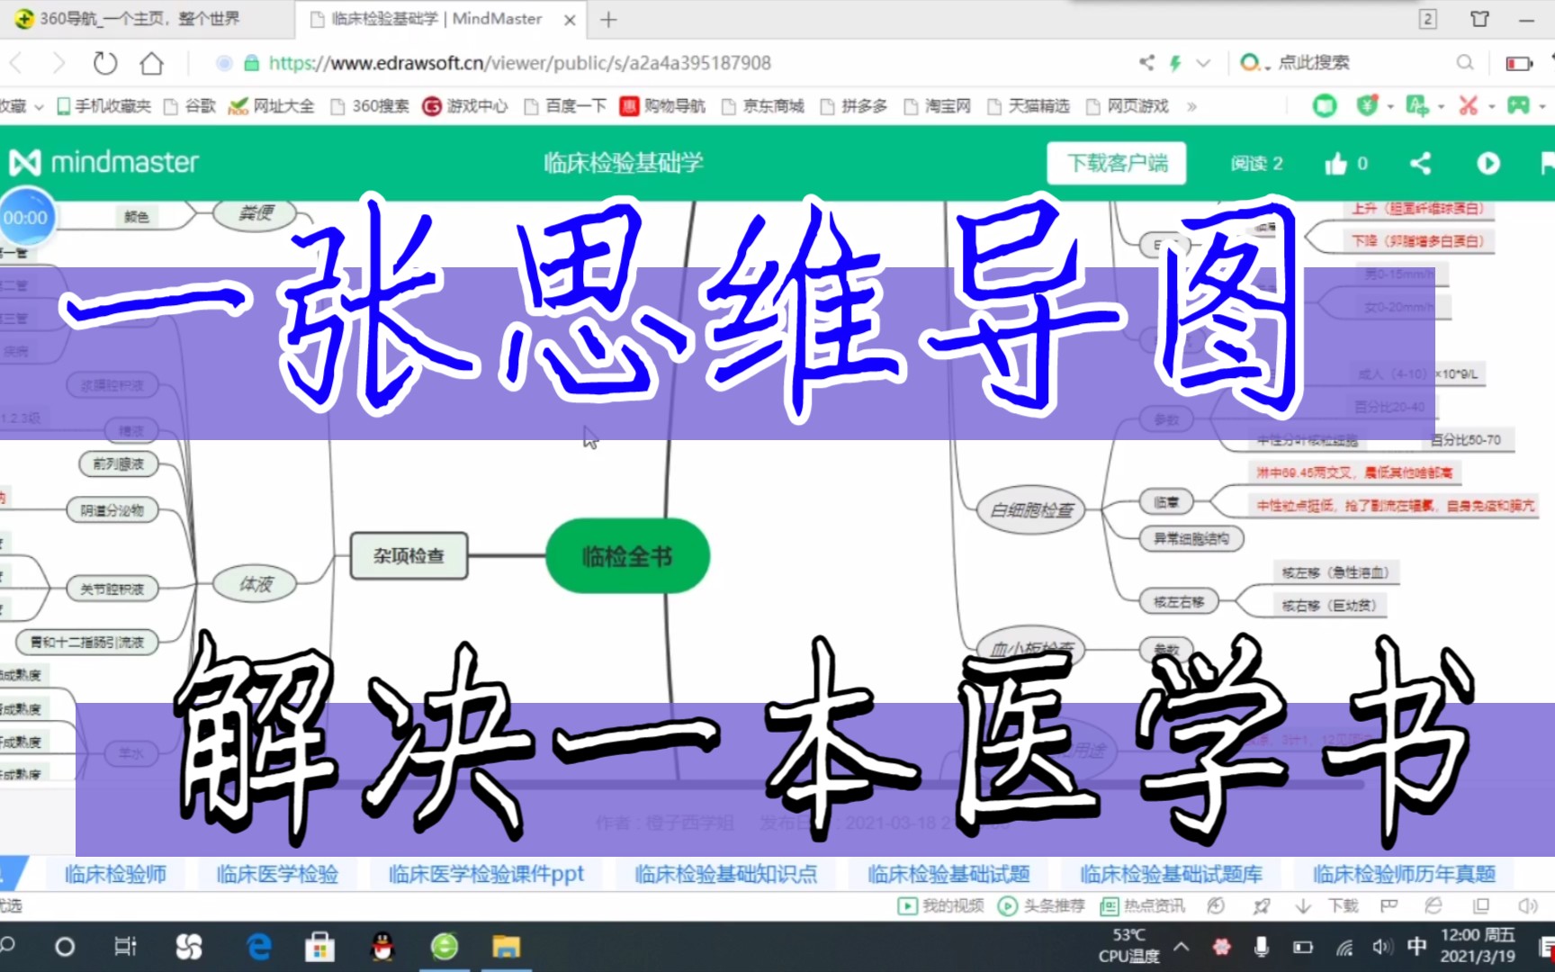
Task: Open the scissors screenshot dropdown arrow
Action: pyautogui.click(x=1491, y=107)
